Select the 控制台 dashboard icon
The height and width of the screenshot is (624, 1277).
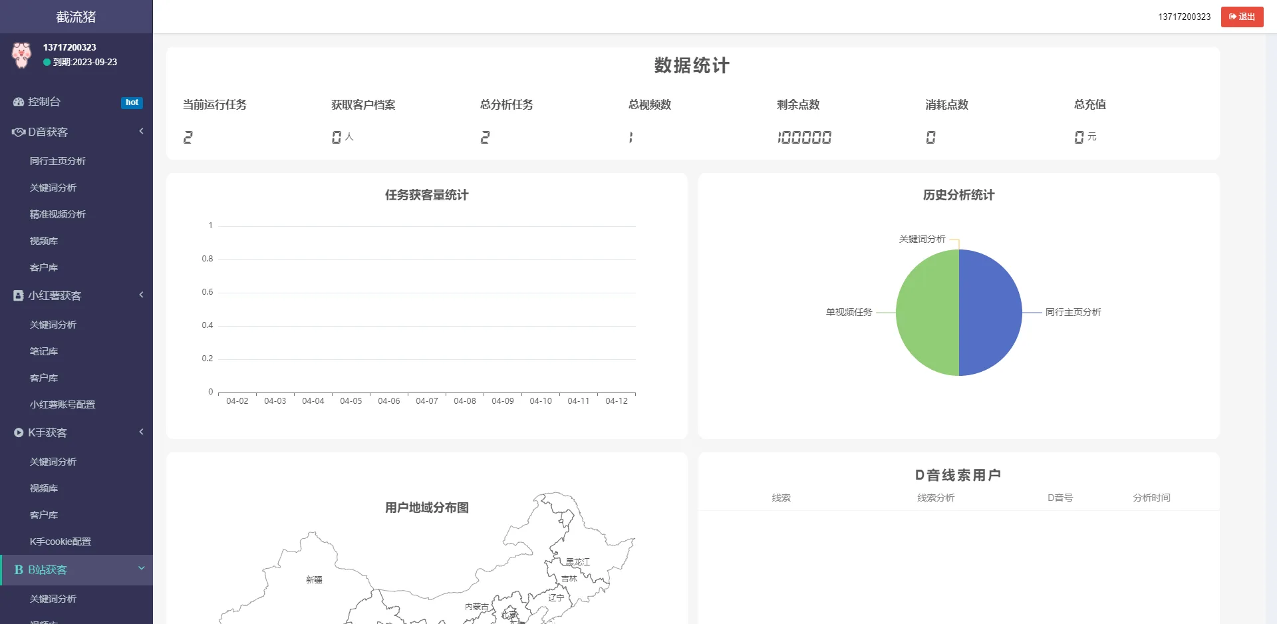point(17,102)
